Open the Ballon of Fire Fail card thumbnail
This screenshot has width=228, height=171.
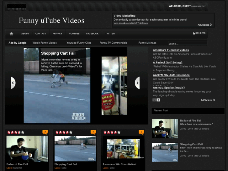[27, 149]
